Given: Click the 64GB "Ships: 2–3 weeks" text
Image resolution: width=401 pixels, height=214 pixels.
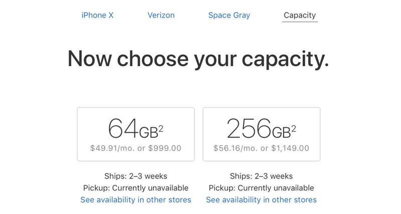Looking at the screenshot, I should click(136, 176).
